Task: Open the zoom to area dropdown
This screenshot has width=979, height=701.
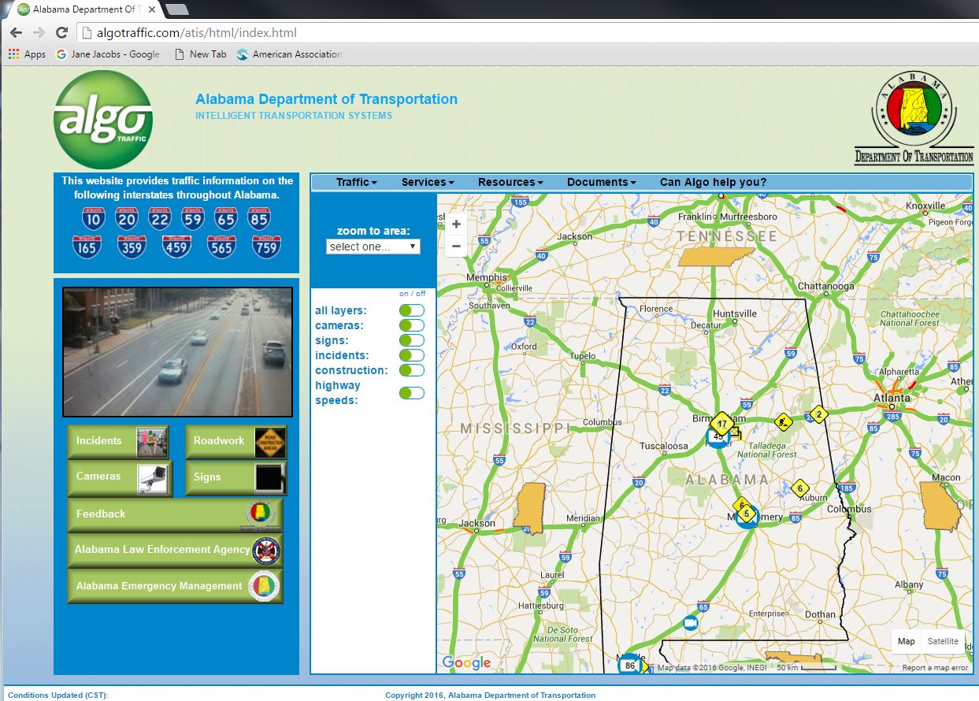Action: click(373, 246)
